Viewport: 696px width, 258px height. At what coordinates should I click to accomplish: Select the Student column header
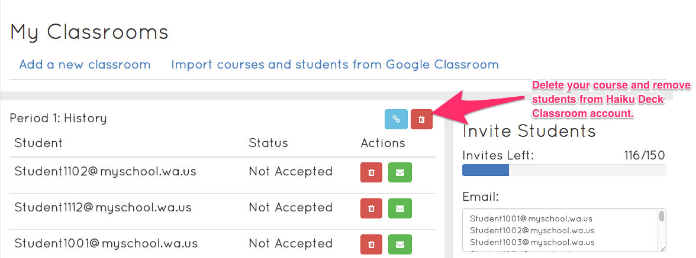point(38,143)
